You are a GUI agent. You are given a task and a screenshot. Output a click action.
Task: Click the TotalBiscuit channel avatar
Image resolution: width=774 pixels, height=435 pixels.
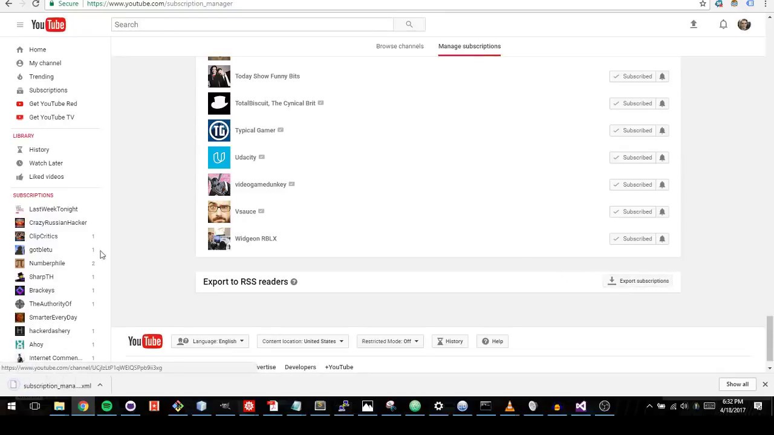click(x=219, y=103)
